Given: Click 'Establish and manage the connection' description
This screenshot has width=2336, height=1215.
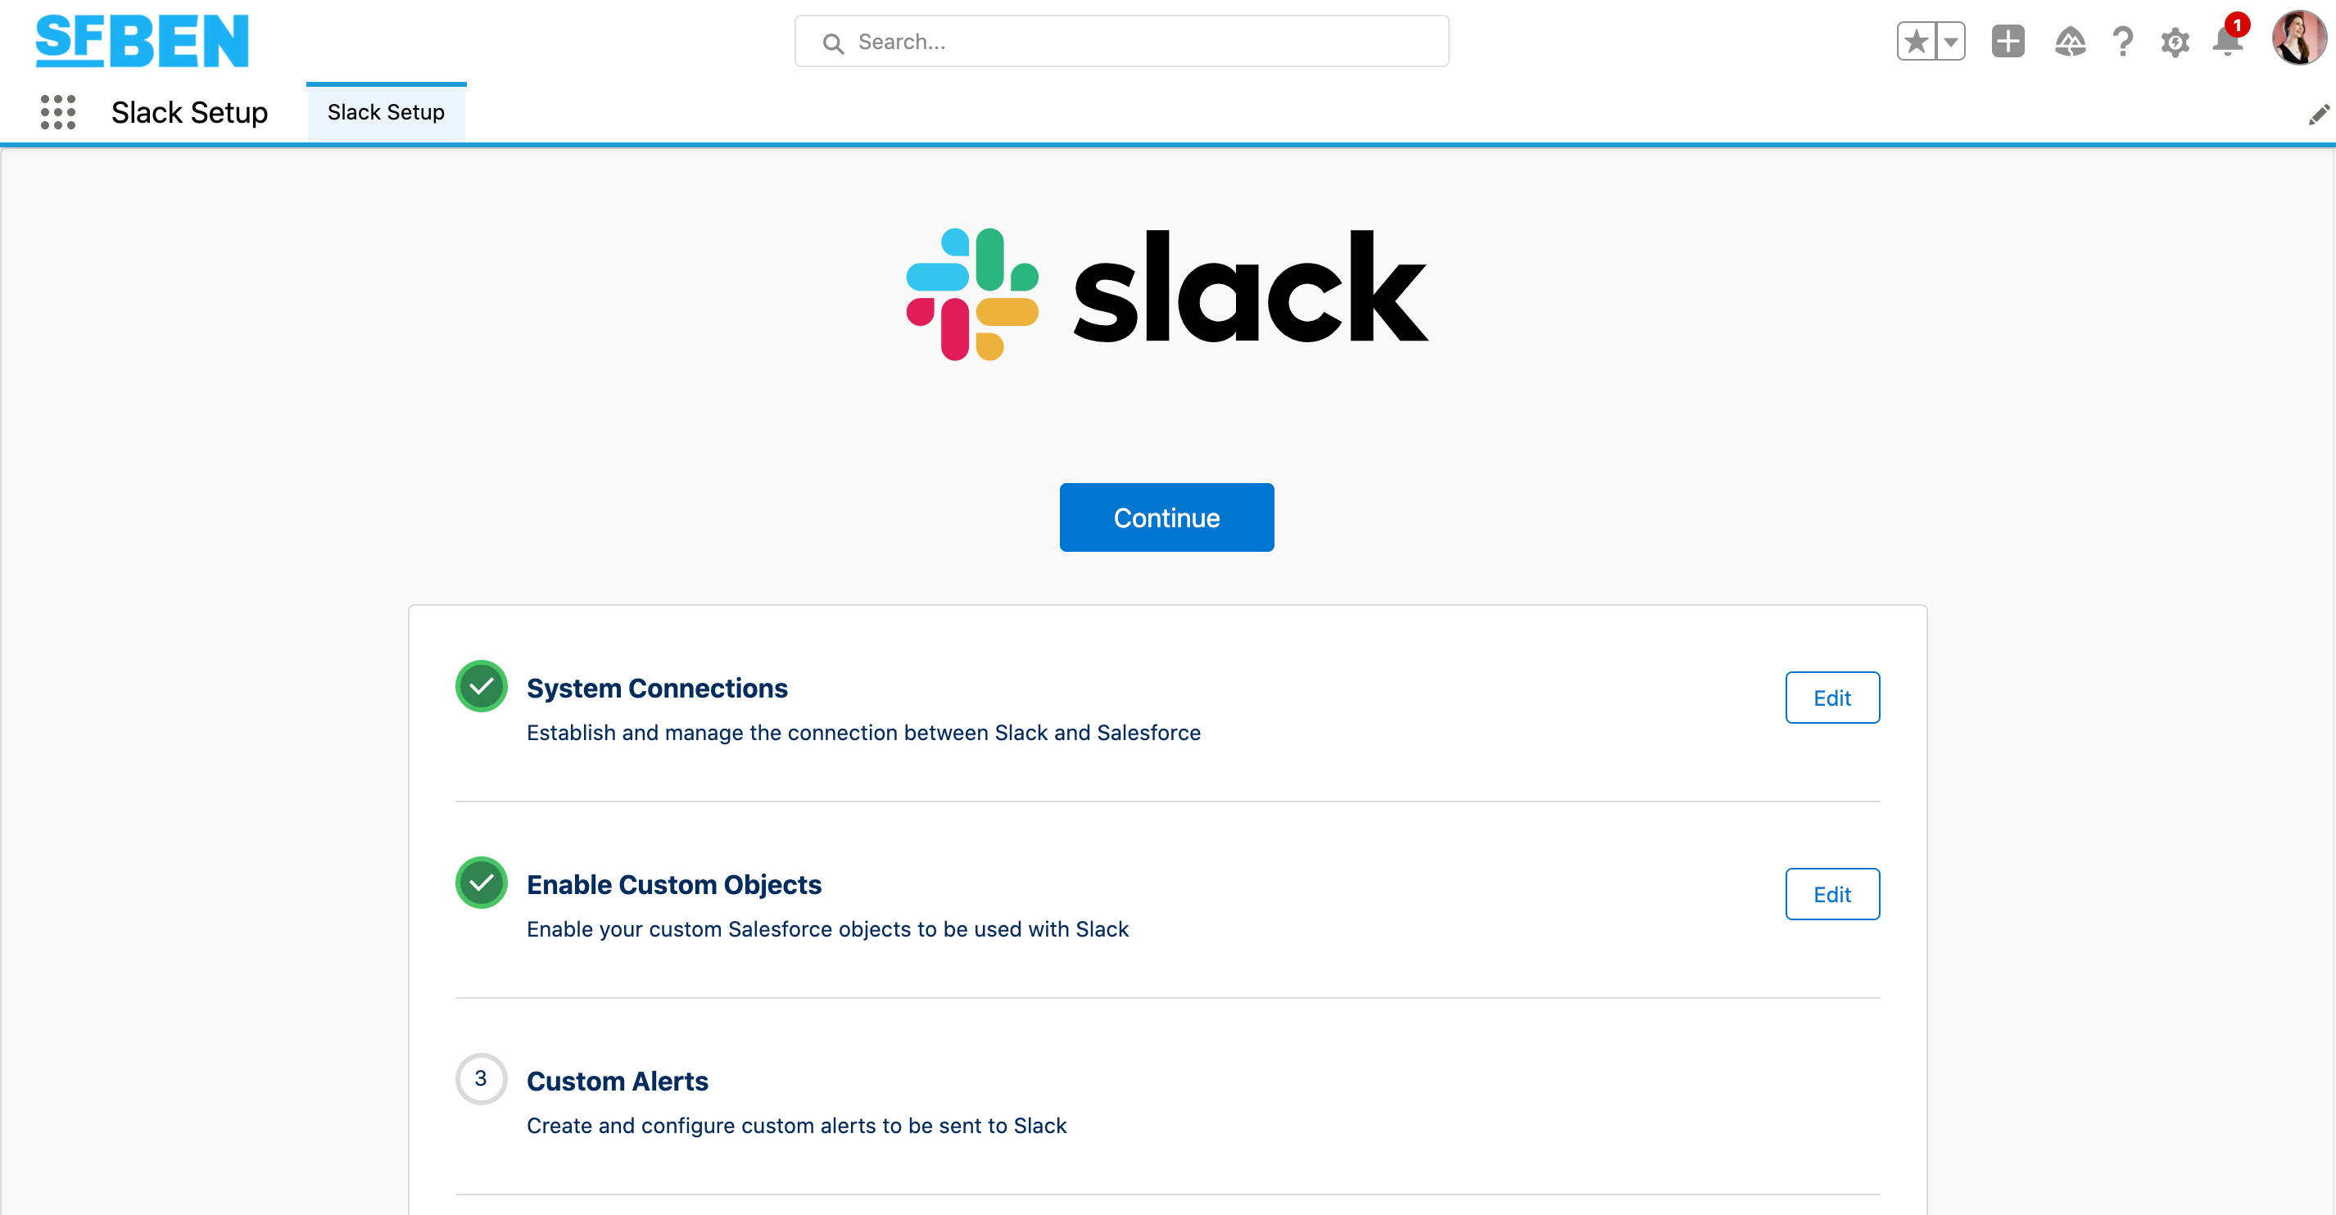Looking at the screenshot, I should [863, 733].
